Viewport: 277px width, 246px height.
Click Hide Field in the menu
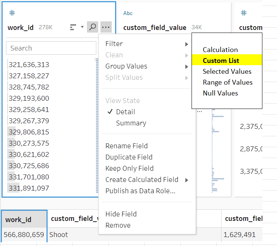pos(121,214)
